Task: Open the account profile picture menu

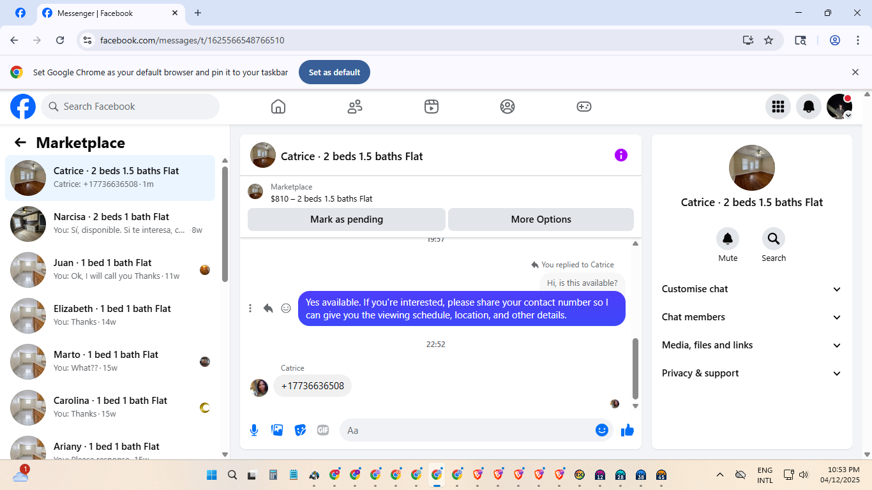Action: pyautogui.click(x=839, y=107)
